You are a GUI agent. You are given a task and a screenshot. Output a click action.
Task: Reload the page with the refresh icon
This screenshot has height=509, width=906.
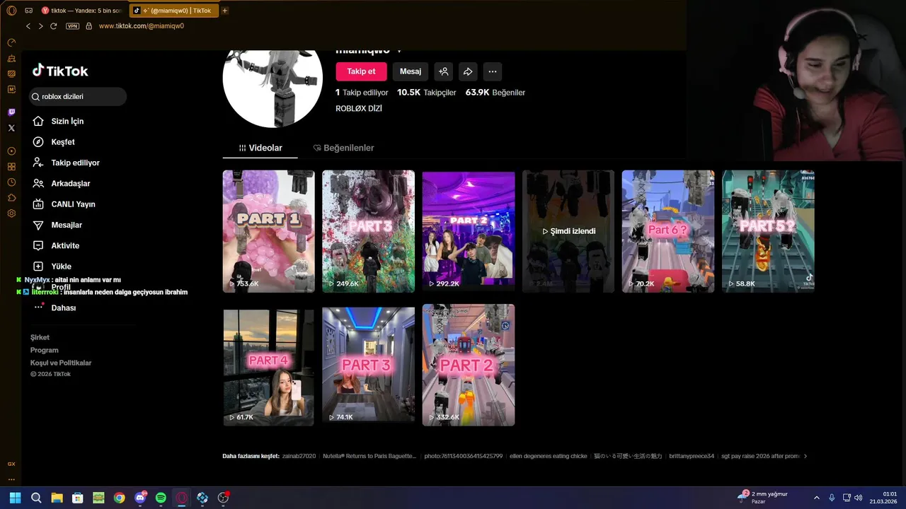pyautogui.click(x=53, y=26)
